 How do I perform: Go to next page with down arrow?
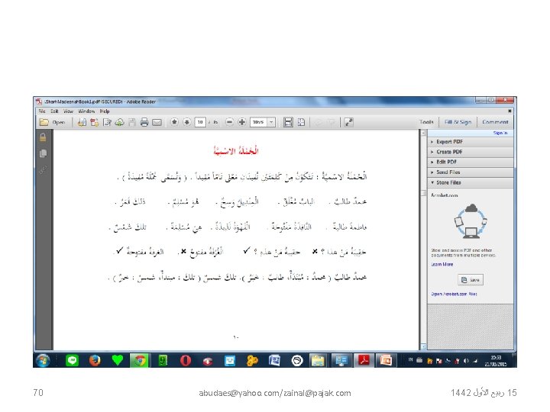coord(187,122)
